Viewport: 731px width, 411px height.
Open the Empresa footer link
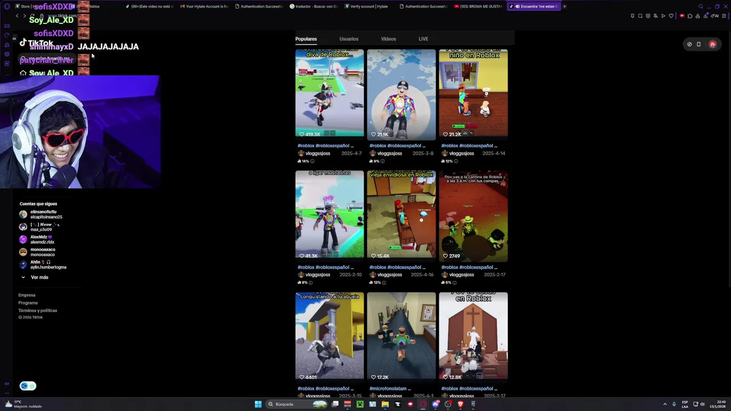27,295
